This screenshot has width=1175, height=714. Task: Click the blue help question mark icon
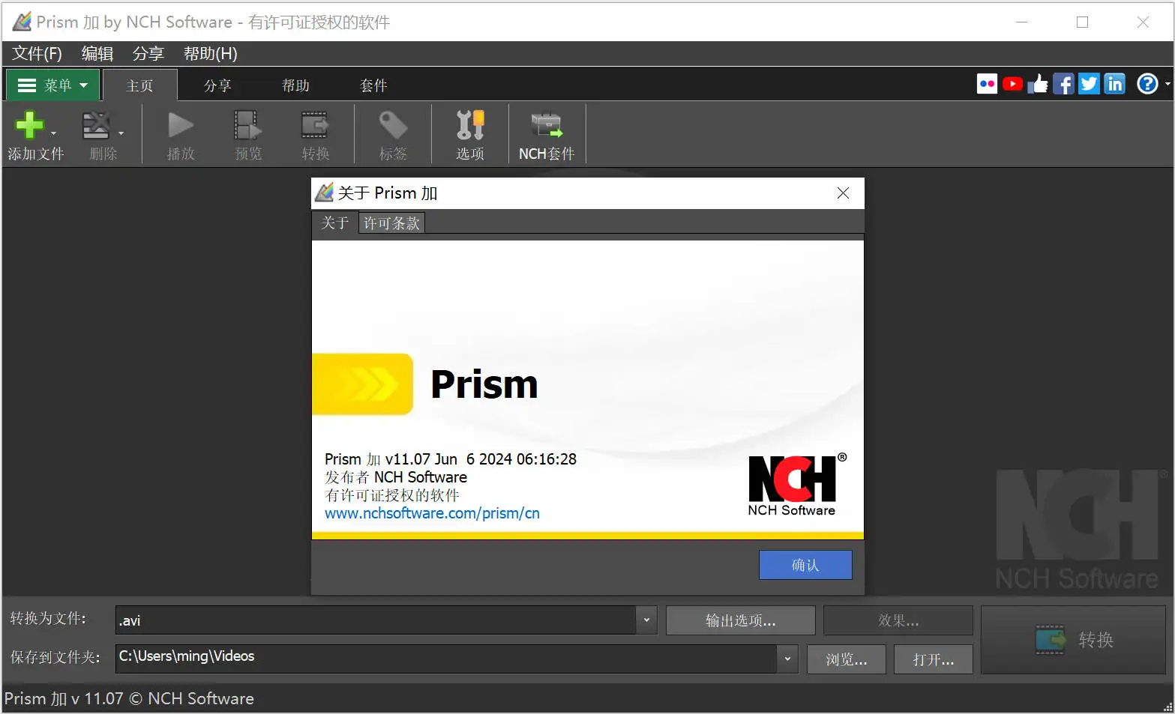coord(1147,84)
